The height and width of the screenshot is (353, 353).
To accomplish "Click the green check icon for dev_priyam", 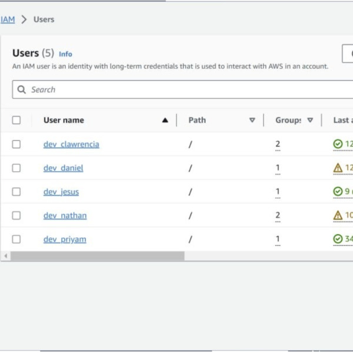I will click(x=338, y=239).
